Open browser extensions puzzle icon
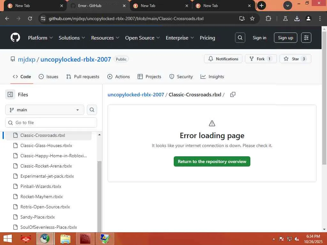The image size is (327, 245). click(268, 19)
